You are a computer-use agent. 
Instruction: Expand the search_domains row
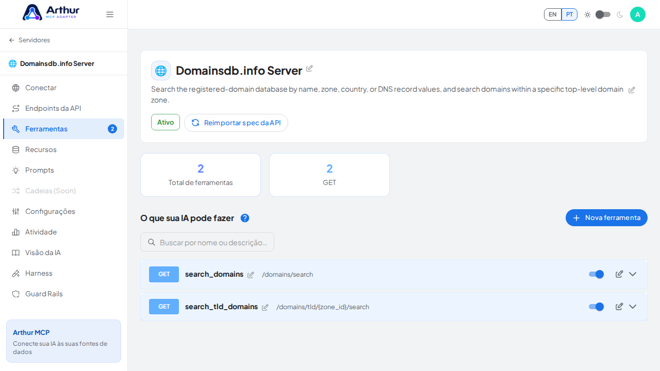coord(633,274)
